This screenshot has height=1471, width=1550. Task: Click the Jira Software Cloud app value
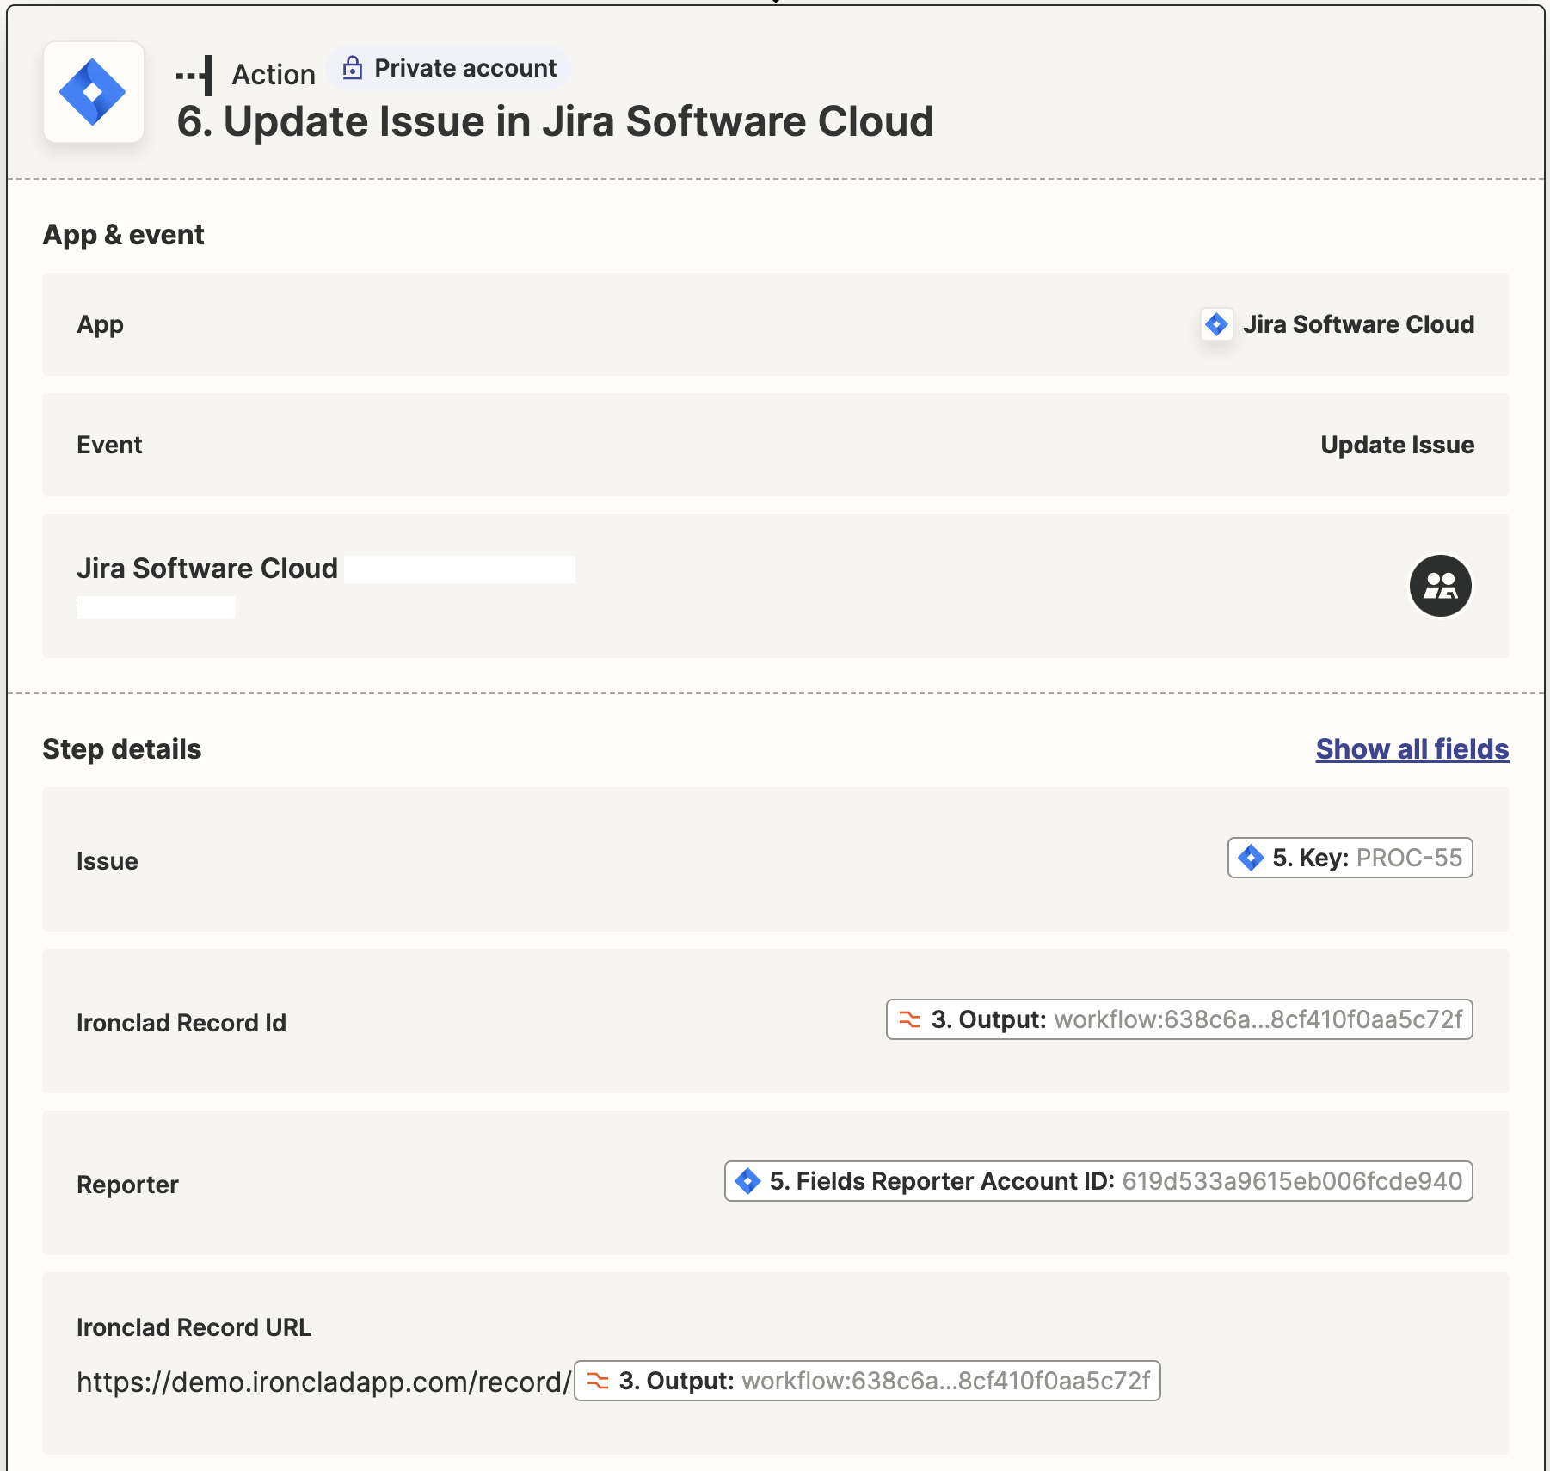coord(1358,324)
